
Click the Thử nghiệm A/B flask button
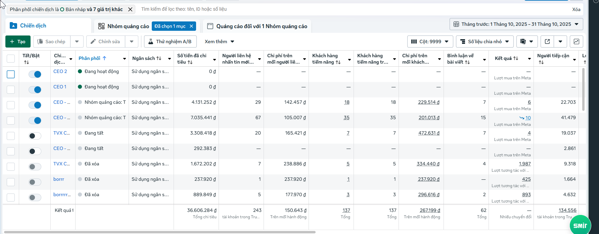pos(170,42)
